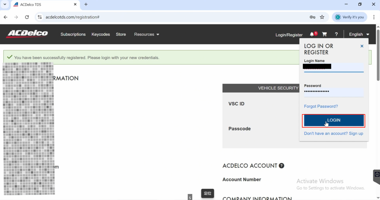
Task: Go to Subscriptions page
Action: coord(73,35)
